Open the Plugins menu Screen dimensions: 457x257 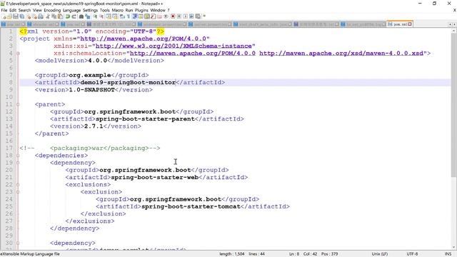[x=141, y=10]
